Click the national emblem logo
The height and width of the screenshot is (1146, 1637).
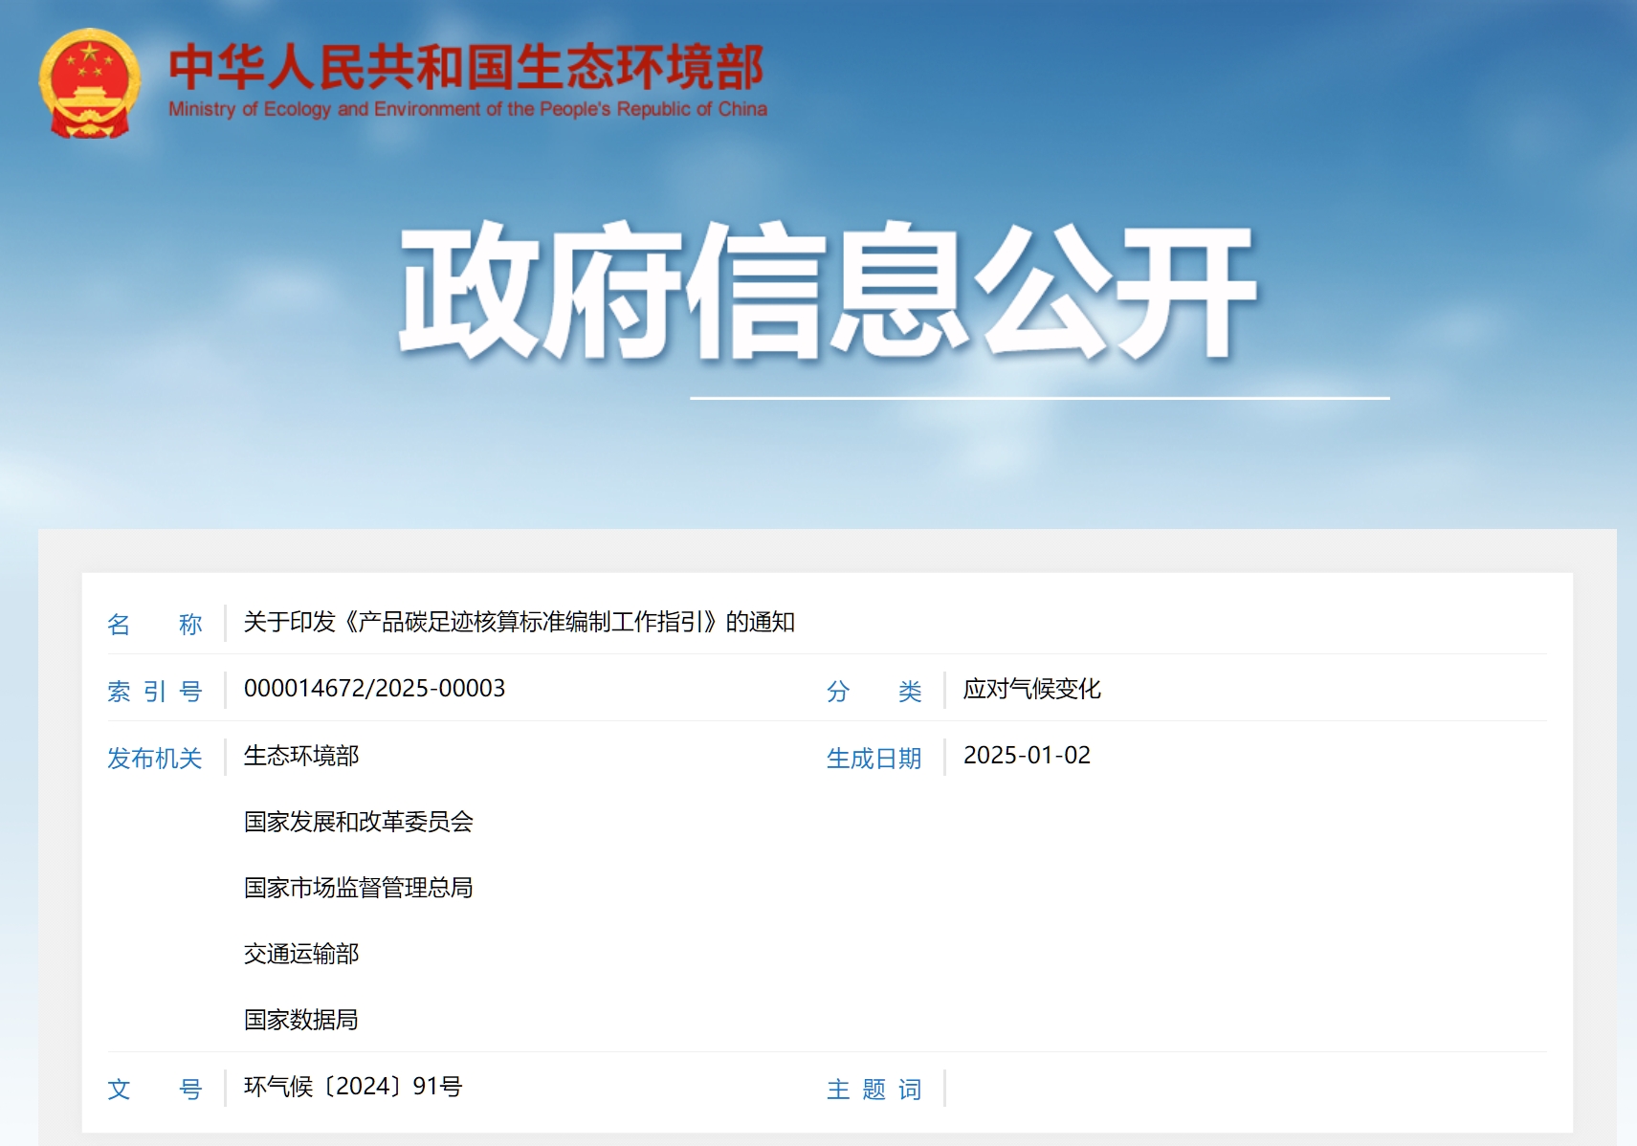[x=89, y=83]
